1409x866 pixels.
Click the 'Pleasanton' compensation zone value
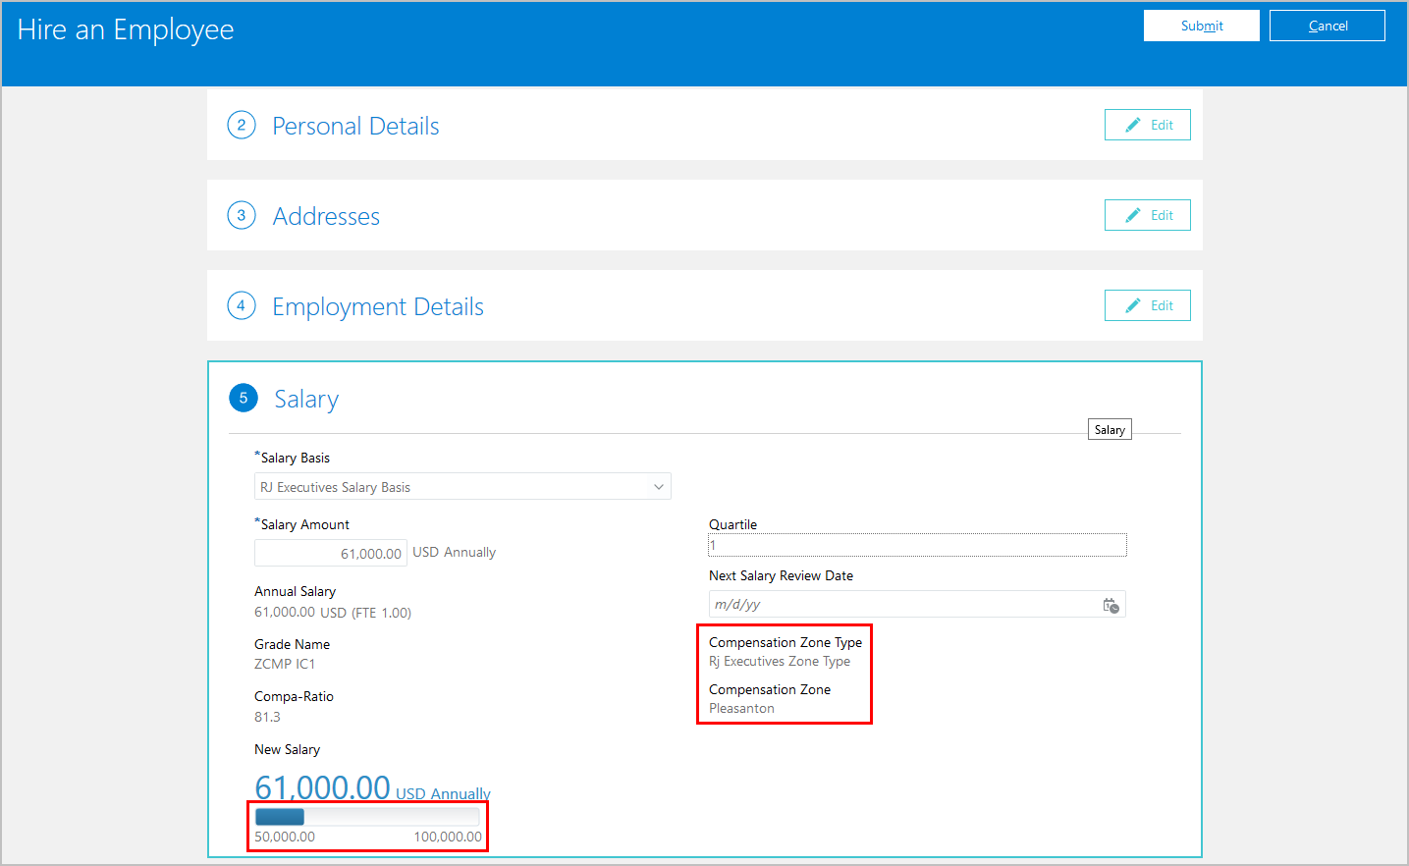coord(741,708)
